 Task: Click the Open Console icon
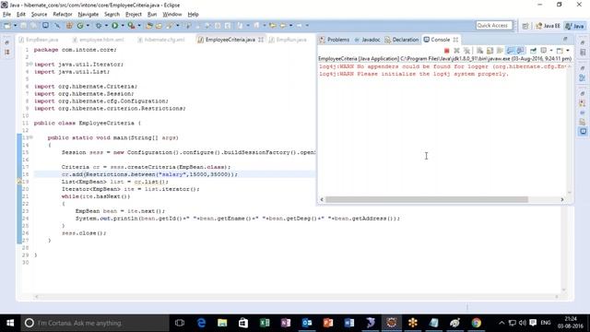[560, 51]
